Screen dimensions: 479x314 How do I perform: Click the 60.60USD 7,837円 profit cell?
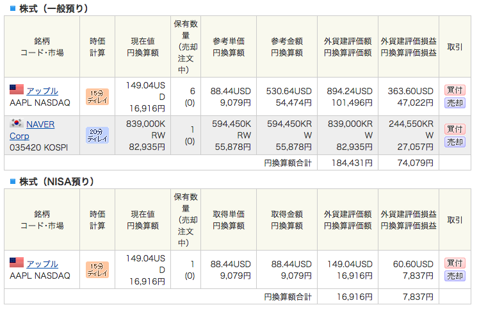click(x=409, y=270)
